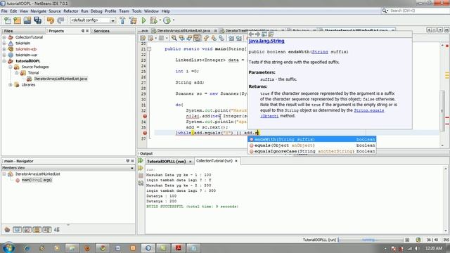
Task: Toggle Show Non-Public Members in Navigator
Action: [37, 230]
